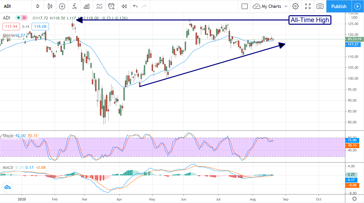
Task: Open the candlestick chart style selector
Action: [50, 6]
